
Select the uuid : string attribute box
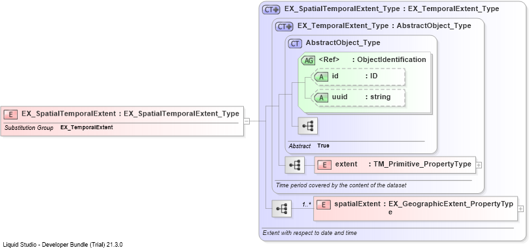click(358, 98)
